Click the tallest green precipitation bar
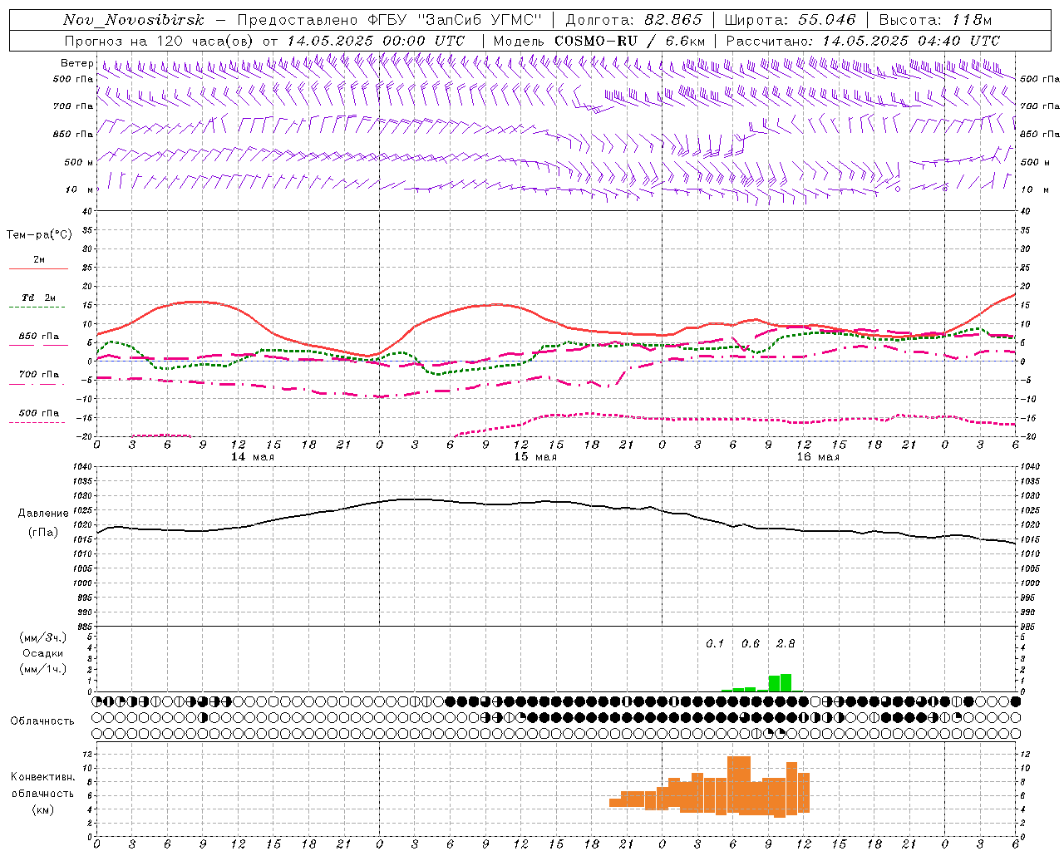Viewport: 1064px width, 851px height. (786, 682)
